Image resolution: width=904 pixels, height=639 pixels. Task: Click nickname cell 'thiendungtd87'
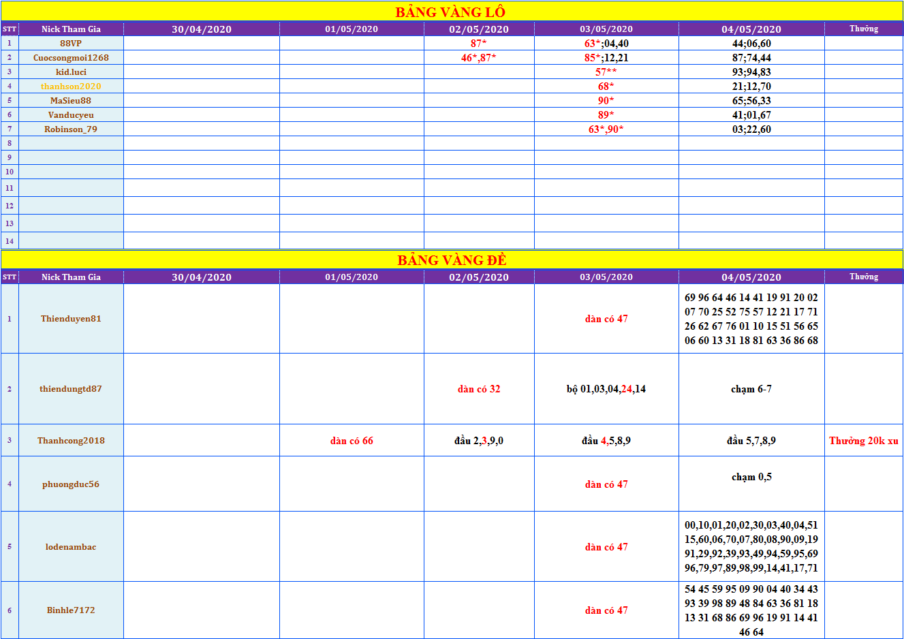click(x=71, y=388)
